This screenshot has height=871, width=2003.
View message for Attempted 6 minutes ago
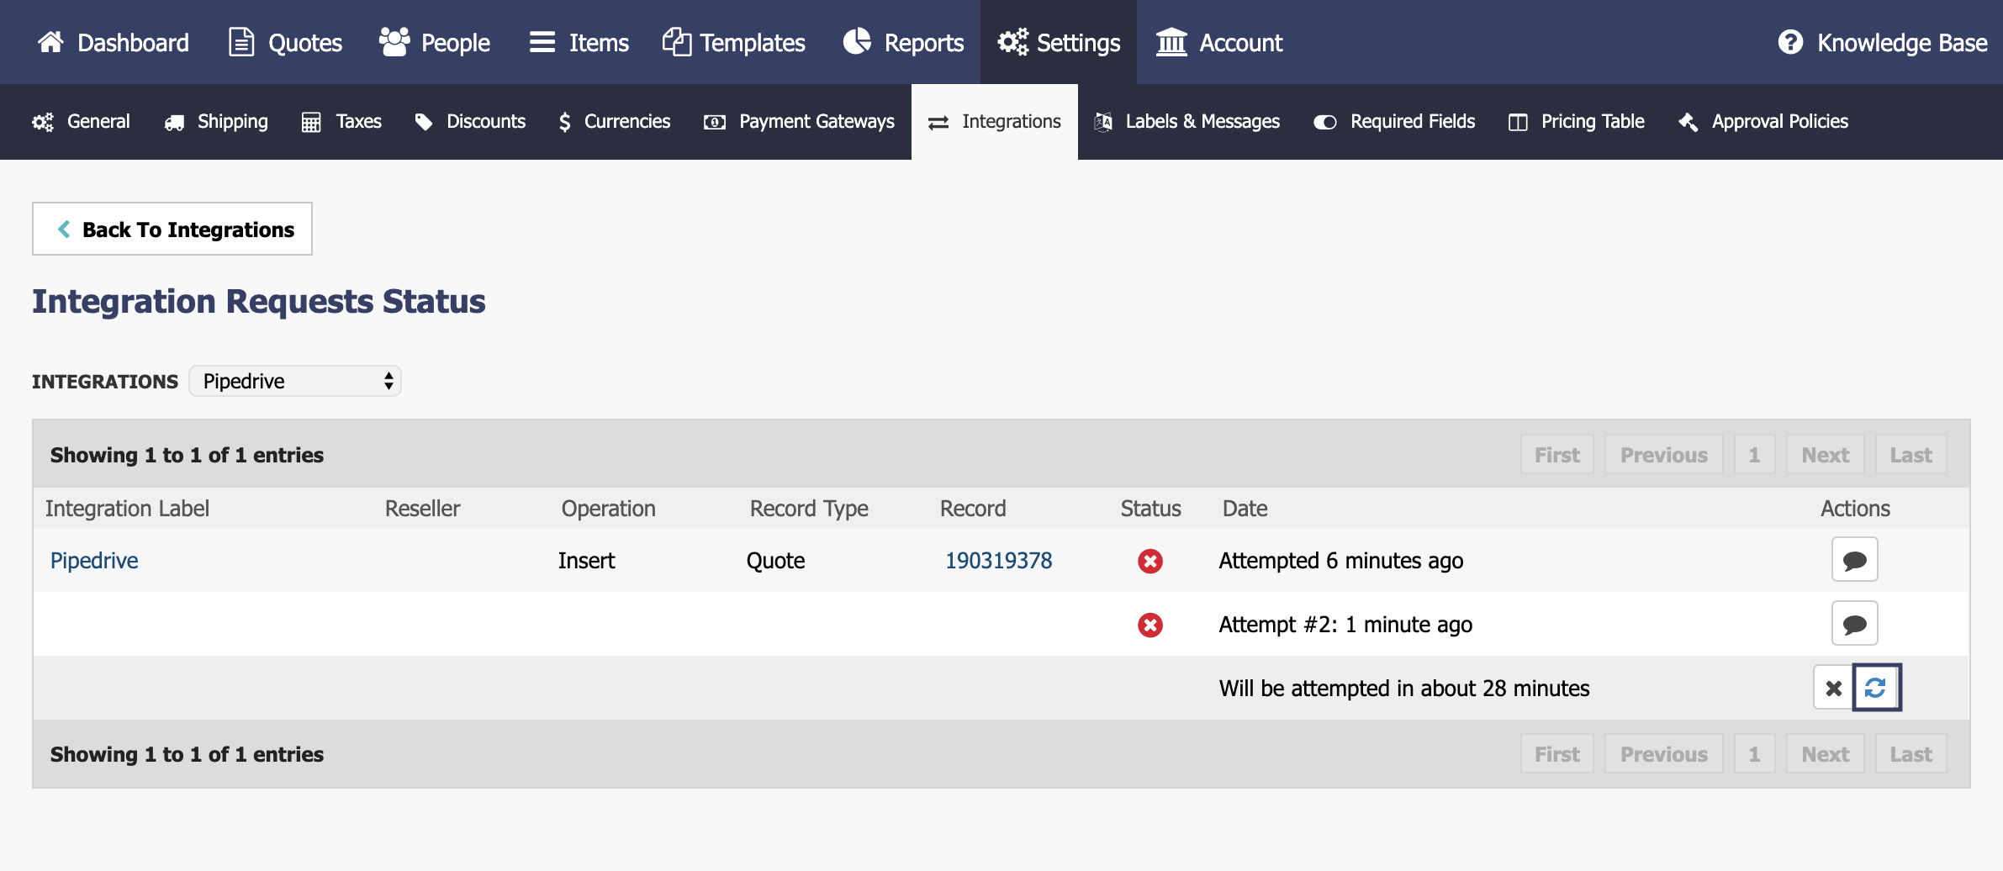pos(1855,559)
